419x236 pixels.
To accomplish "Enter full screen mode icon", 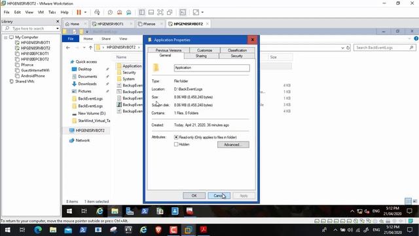I will click(x=160, y=12).
